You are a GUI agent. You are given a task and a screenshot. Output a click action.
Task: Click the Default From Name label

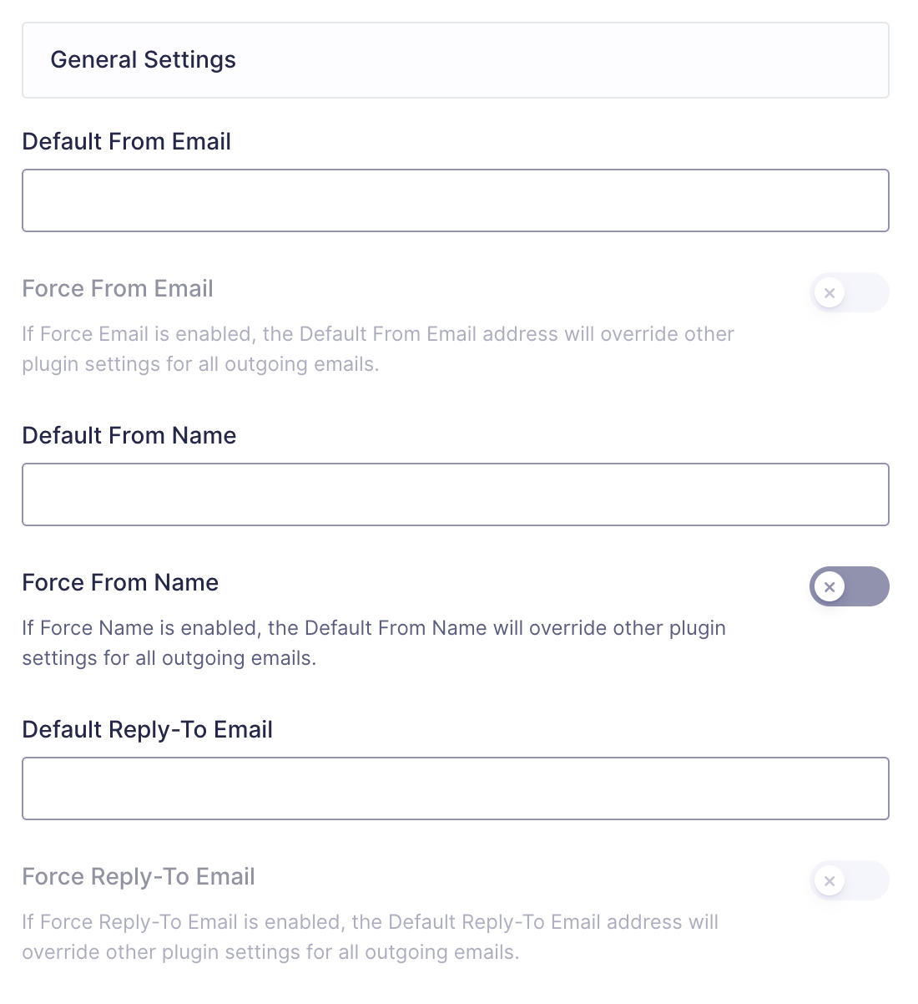[129, 435]
